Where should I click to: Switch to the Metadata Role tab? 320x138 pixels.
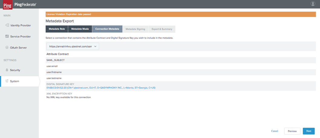[x=57, y=29]
